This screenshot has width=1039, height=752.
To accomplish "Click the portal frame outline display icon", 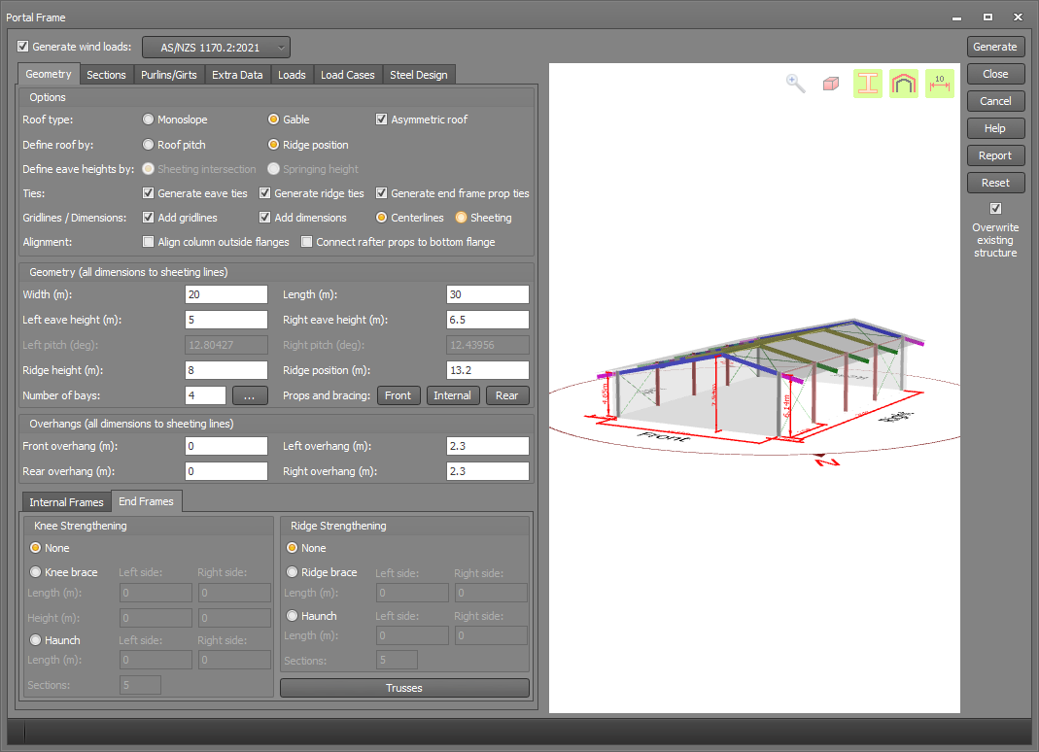I will [903, 84].
